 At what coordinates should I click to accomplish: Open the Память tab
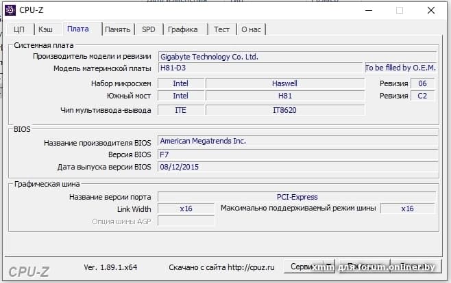117,29
